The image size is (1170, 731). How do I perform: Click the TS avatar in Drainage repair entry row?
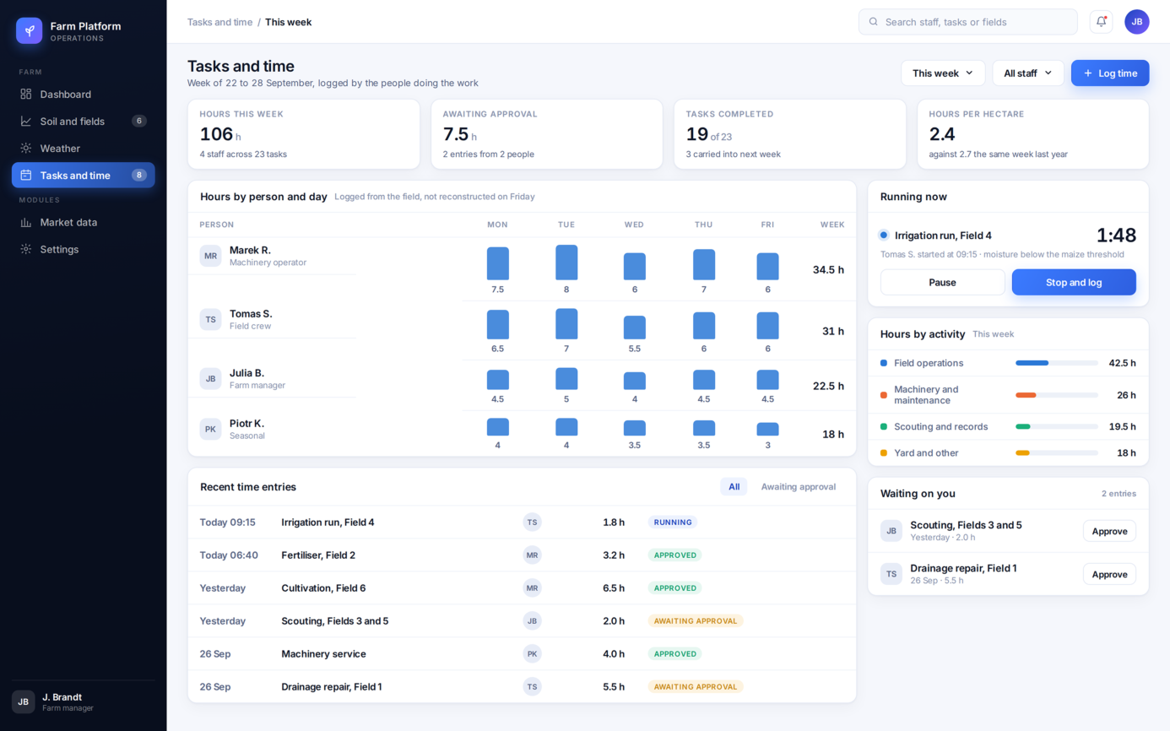532,686
